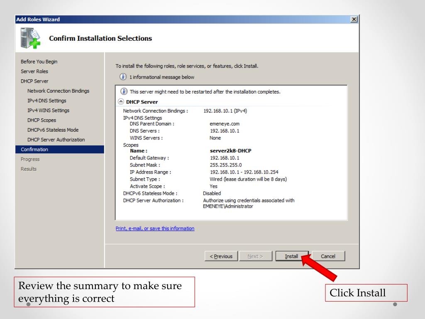Click WINS Servers value 'None'

[x=215, y=138]
